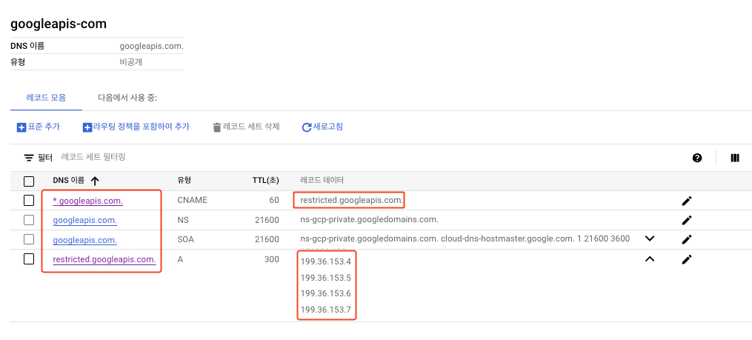The height and width of the screenshot is (340, 752).
Task: Check the *.googleapis.com. CNAME row checkbox
Action: (x=29, y=201)
